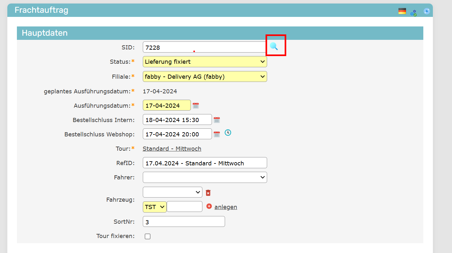Screen dimensions: 452x253
Task: Open calendar picker for Bestellschluss Webshop
Action: click(217, 134)
